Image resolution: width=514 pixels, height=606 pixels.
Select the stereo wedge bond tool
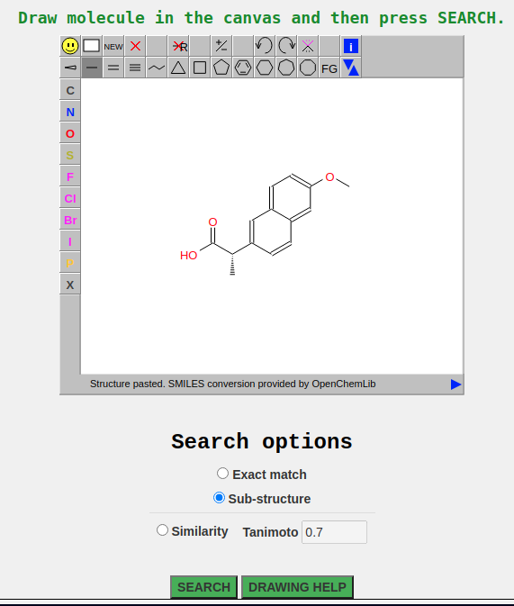coord(70,68)
